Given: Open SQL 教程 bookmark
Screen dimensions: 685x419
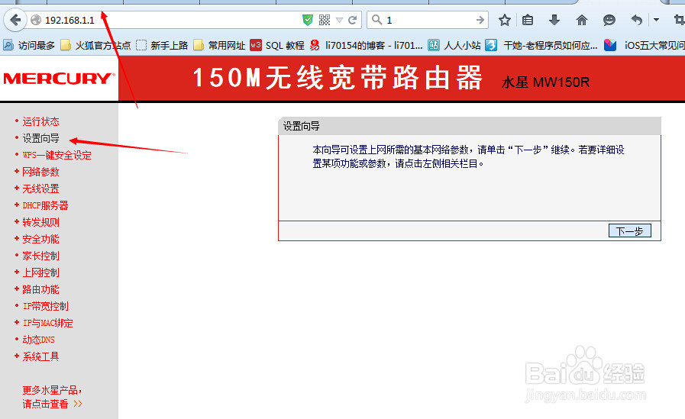Looking at the screenshot, I should tap(277, 45).
